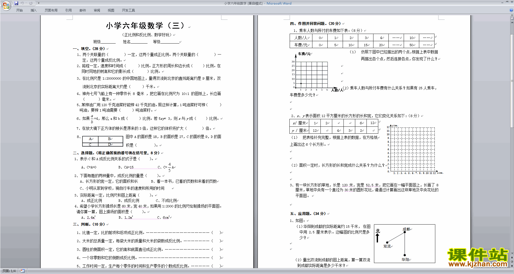Toggle the ruler using the icon above the scrollbar
Screen dimensions: 514x274
tap(512, 18)
